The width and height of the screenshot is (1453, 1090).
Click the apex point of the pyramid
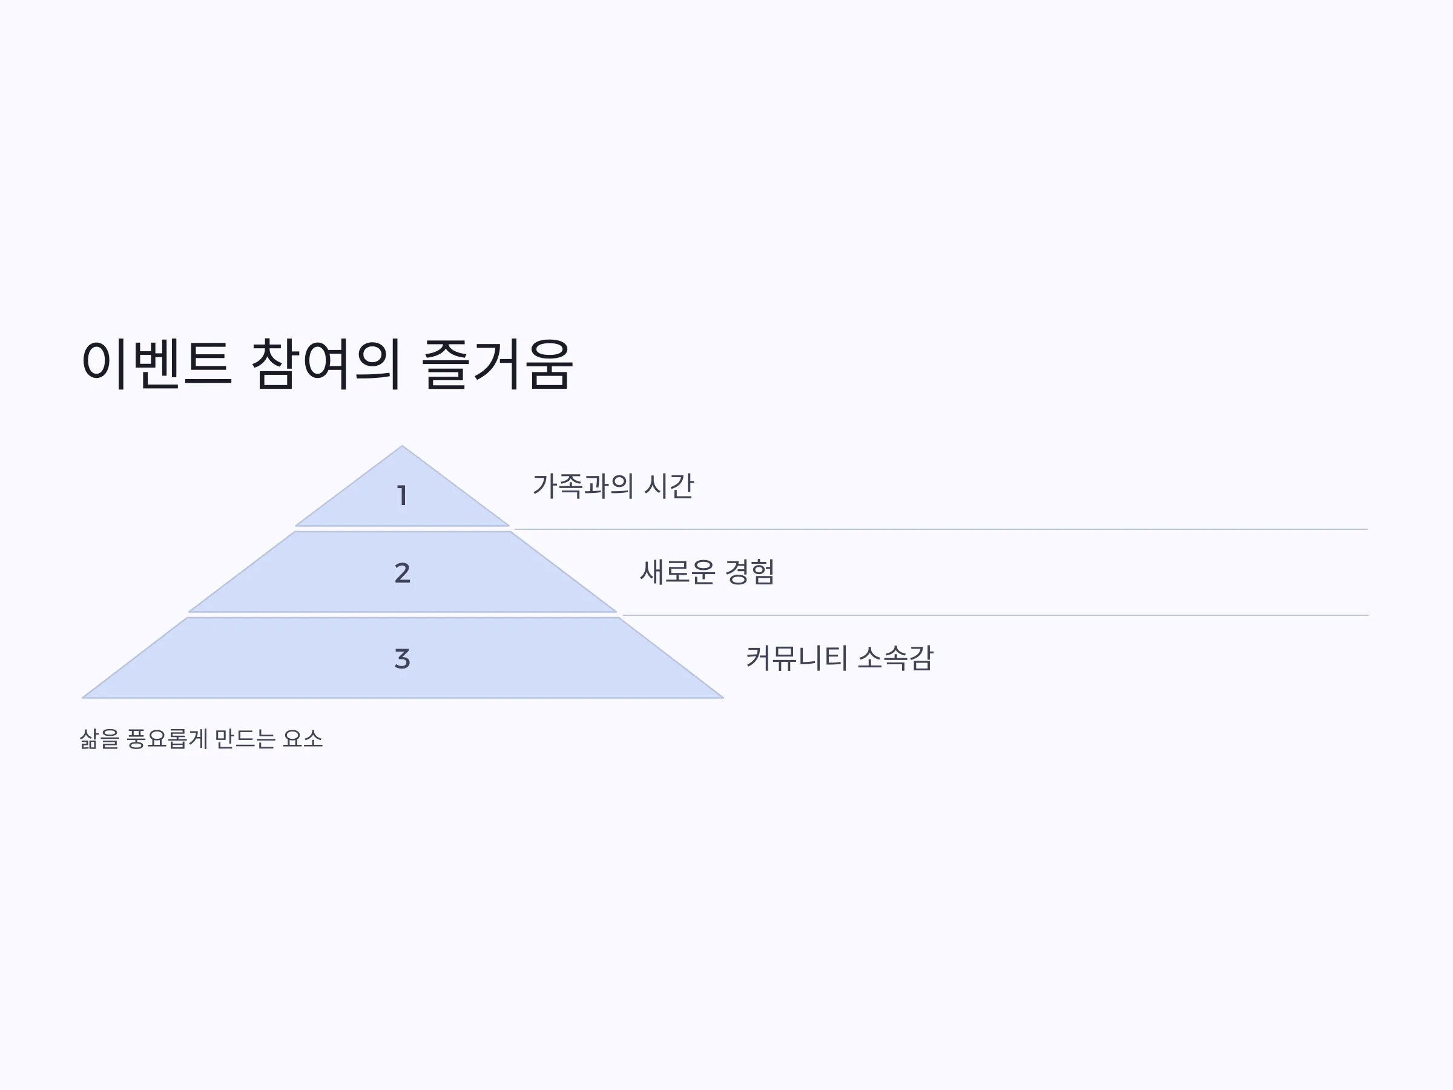(x=402, y=447)
